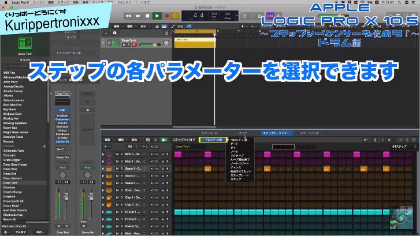Toggle the Flex icon in tracks toolbar

click(x=180, y=26)
